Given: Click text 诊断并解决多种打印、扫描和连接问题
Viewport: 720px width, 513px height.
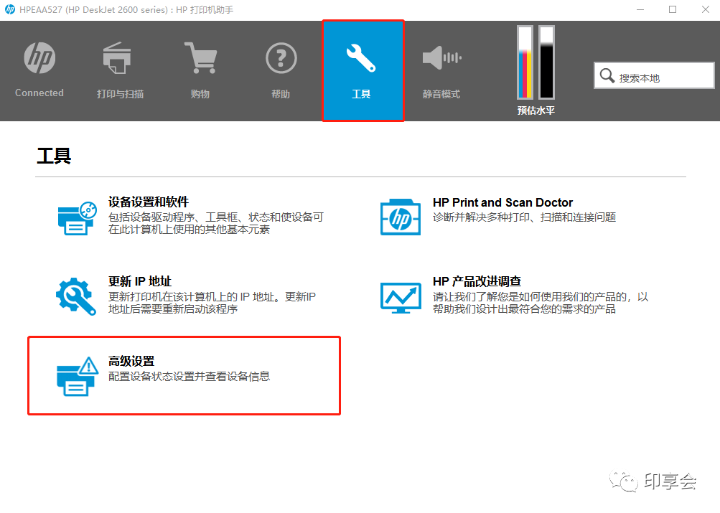Looking at the screenshot, I should (x=525, y=217).
